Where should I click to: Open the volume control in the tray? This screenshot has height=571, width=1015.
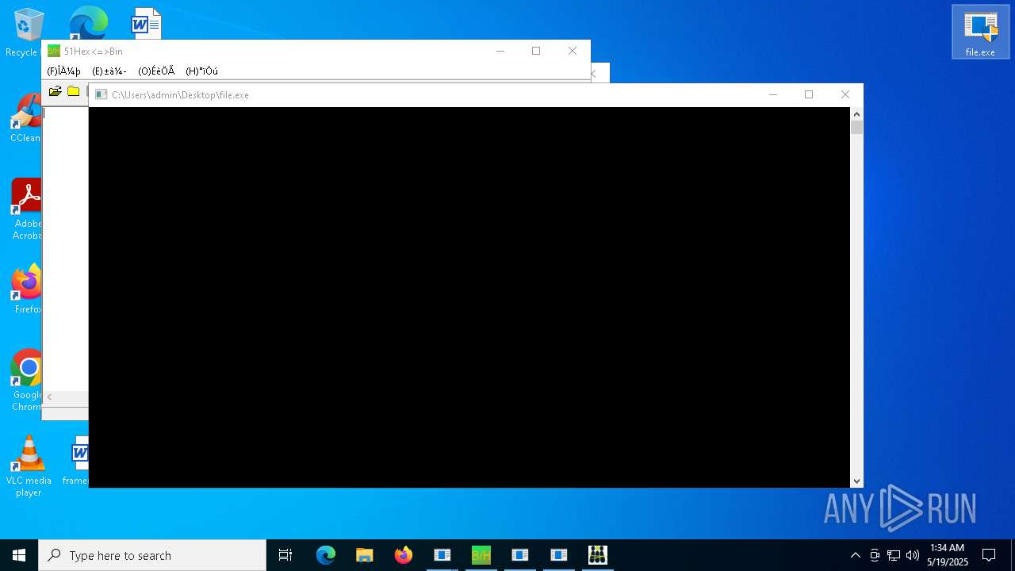[913, 555]
